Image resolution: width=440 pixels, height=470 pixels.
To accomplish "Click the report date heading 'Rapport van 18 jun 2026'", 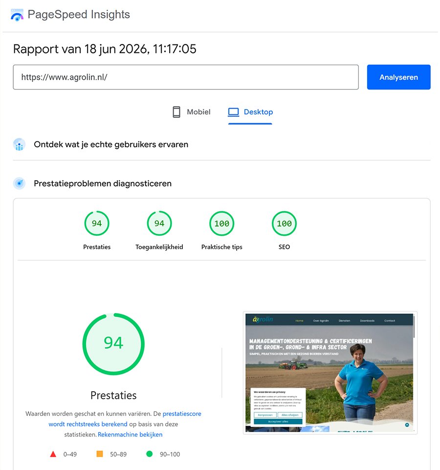I will 105,49.
